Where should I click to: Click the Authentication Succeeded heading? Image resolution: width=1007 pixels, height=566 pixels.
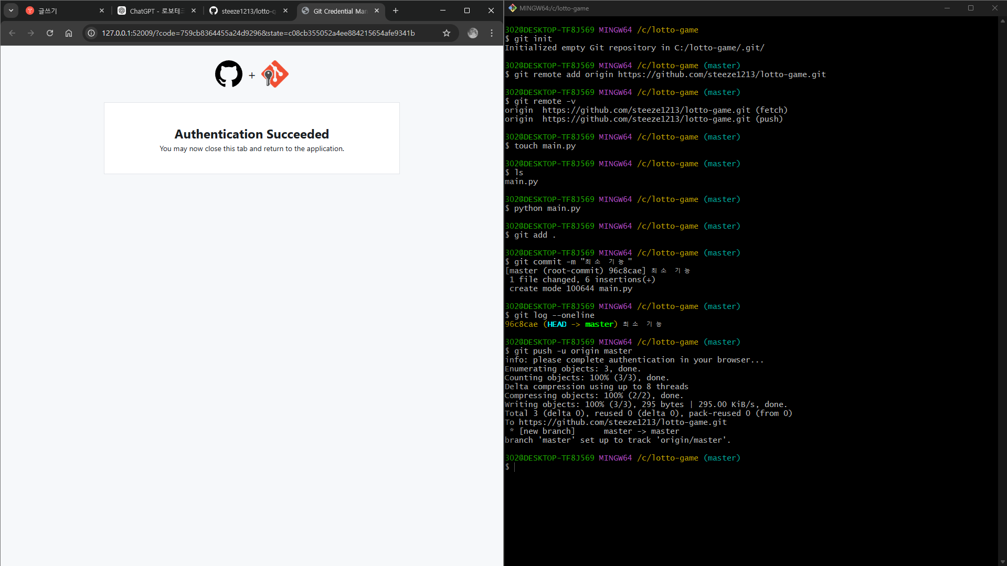pyautogui.click(x=252, y=134)
